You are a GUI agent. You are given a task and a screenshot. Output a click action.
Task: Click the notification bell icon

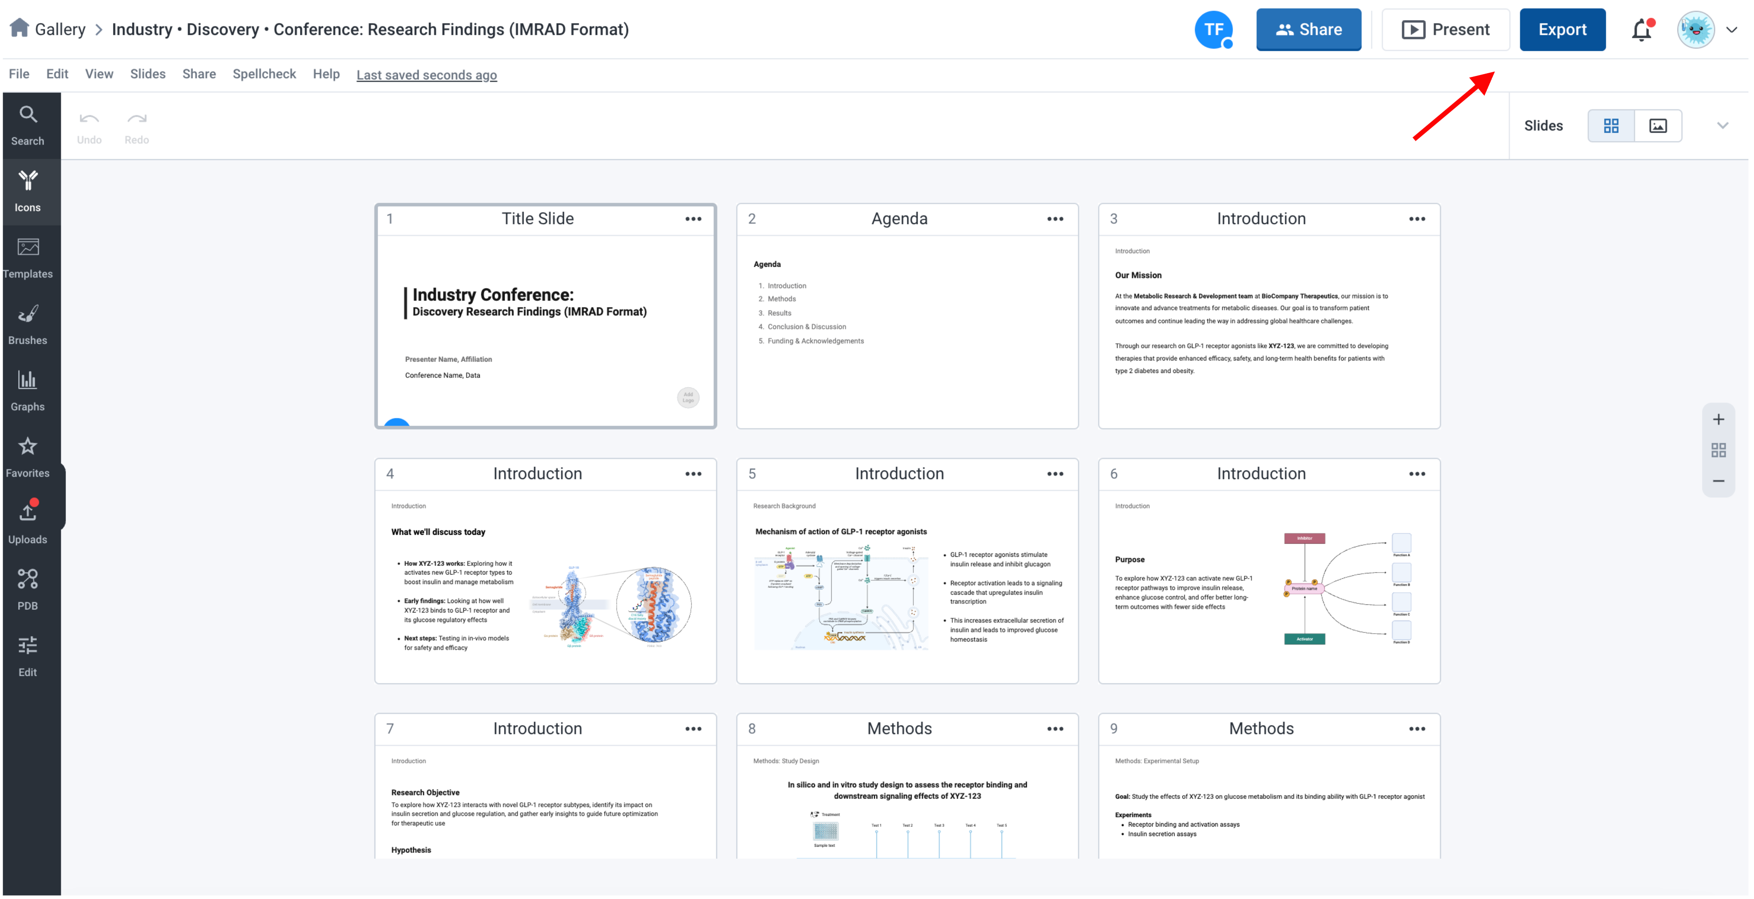(x=1642, y=30)
